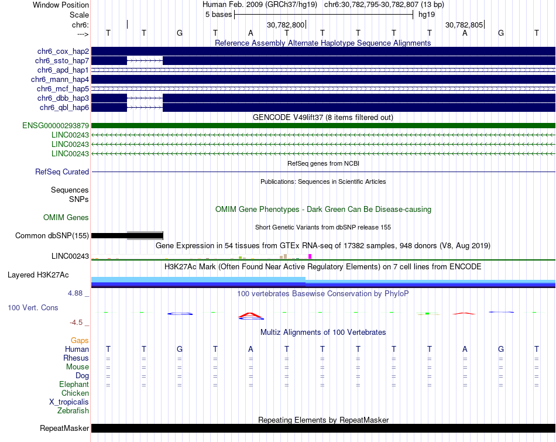Click the chr6:30,782,795-30,782,807 coordinates text
556x442 pixels.
coord(384,5)
